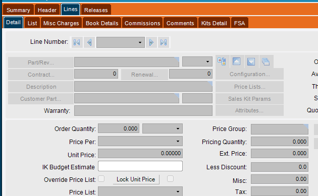Click the move line up icon
318x196 pixels.
click(x=236, y=61)
